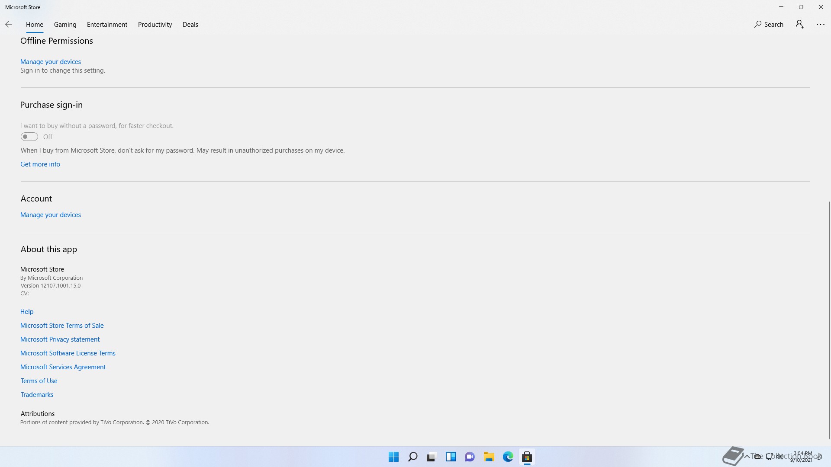Click Get more info link
The image size is (831, 467).
40,164
